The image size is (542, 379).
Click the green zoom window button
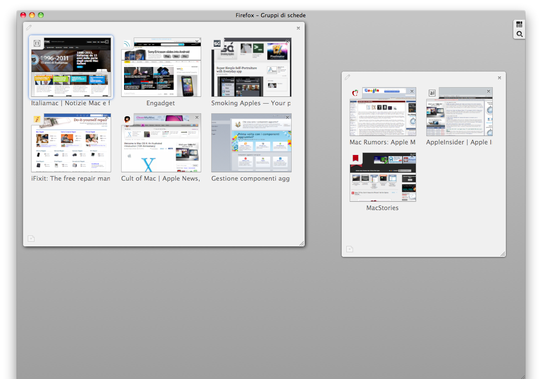click(41, 15)
